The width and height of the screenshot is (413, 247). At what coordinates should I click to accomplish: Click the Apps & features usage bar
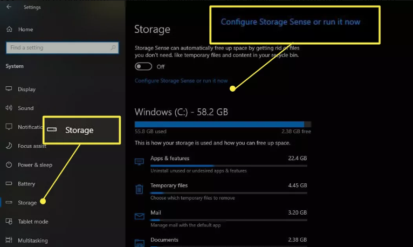pos(229,166)
